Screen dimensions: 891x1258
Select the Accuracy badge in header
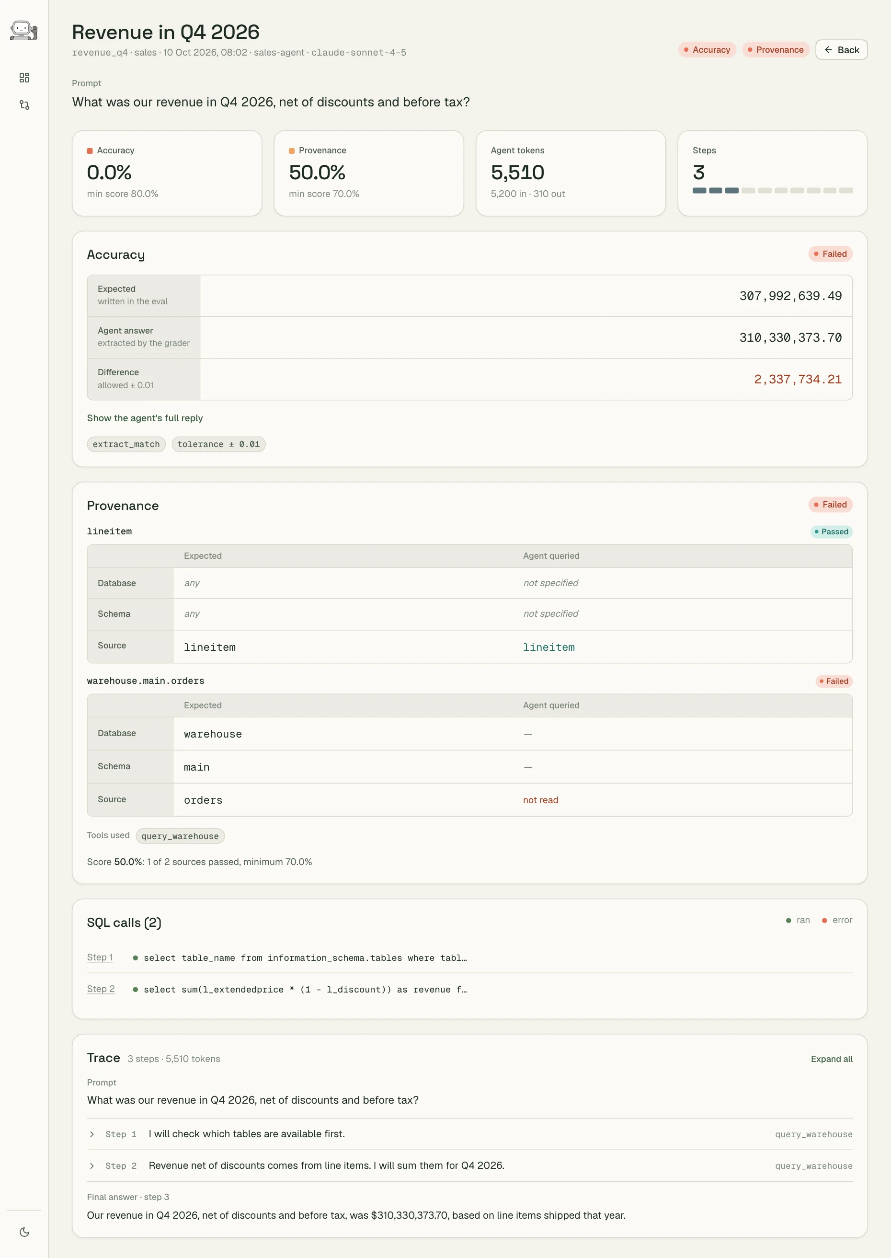click(707, 50)
